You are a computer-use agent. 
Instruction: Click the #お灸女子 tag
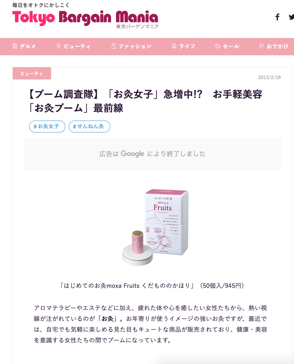tap(47, 126)
